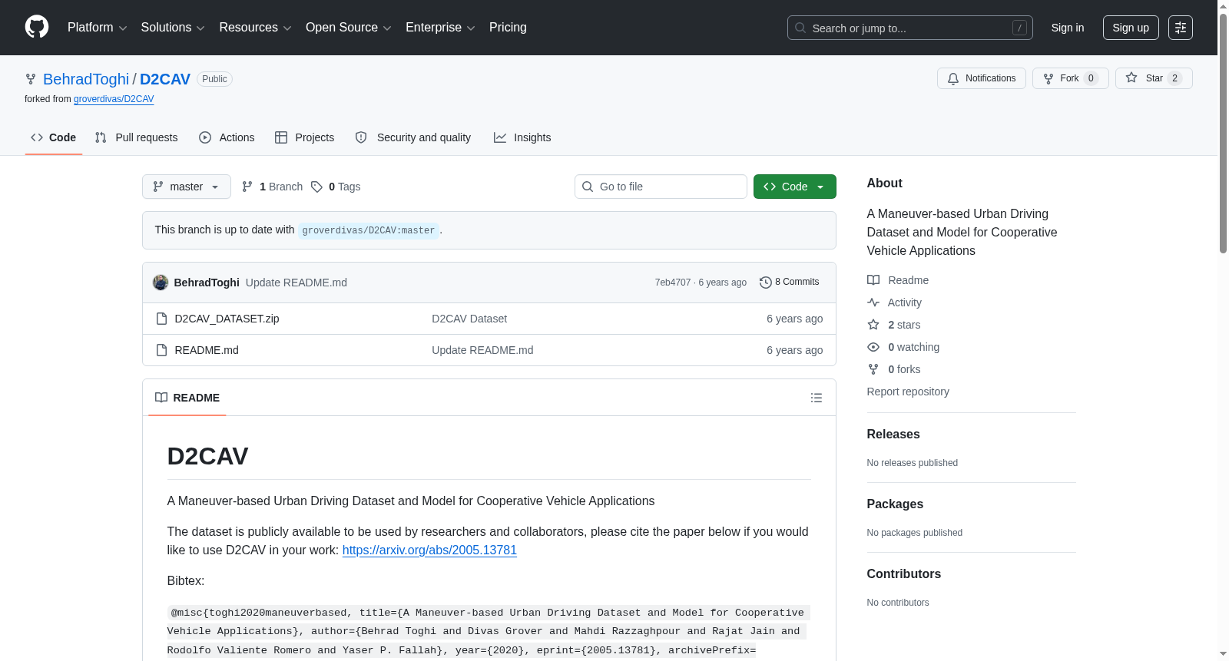The height and width of the screenshot is (661, 1229).
Task: Click the Search or jump to field
Action: (x=910, y=28)
